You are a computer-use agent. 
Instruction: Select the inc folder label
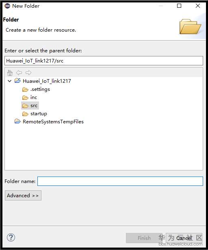click(x=34, y=97)
